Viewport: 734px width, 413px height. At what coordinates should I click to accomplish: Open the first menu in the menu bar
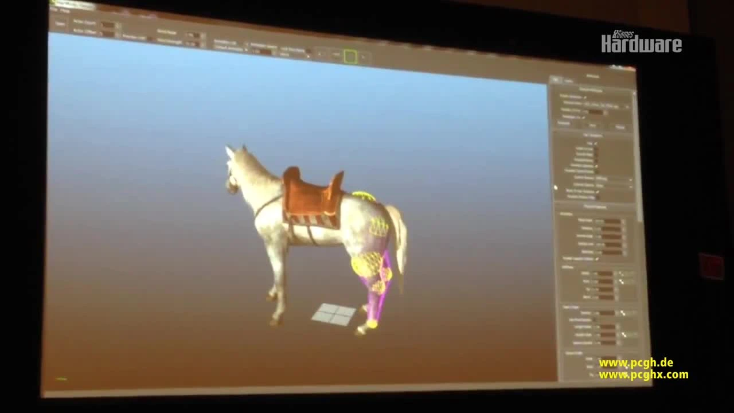point(54,9)
